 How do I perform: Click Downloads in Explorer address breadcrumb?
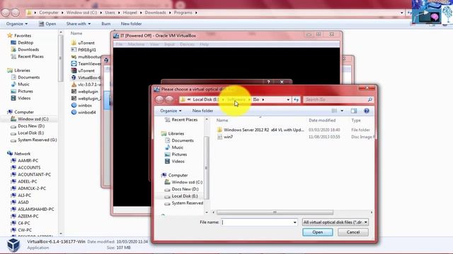pos(156,13)
